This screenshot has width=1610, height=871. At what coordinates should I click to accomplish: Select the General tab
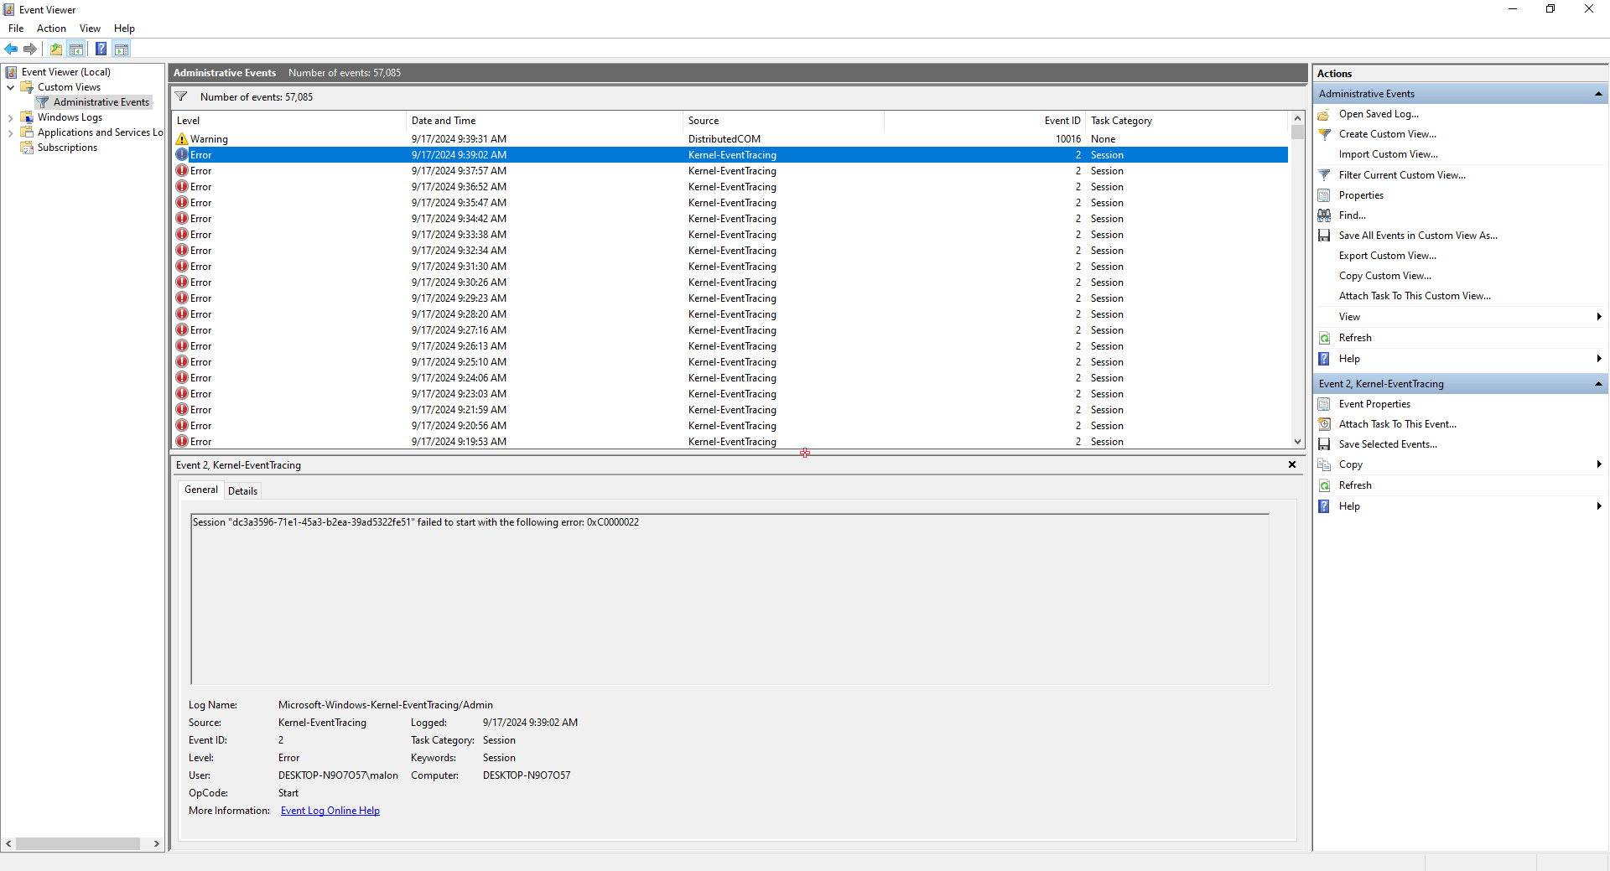(201, 490)
